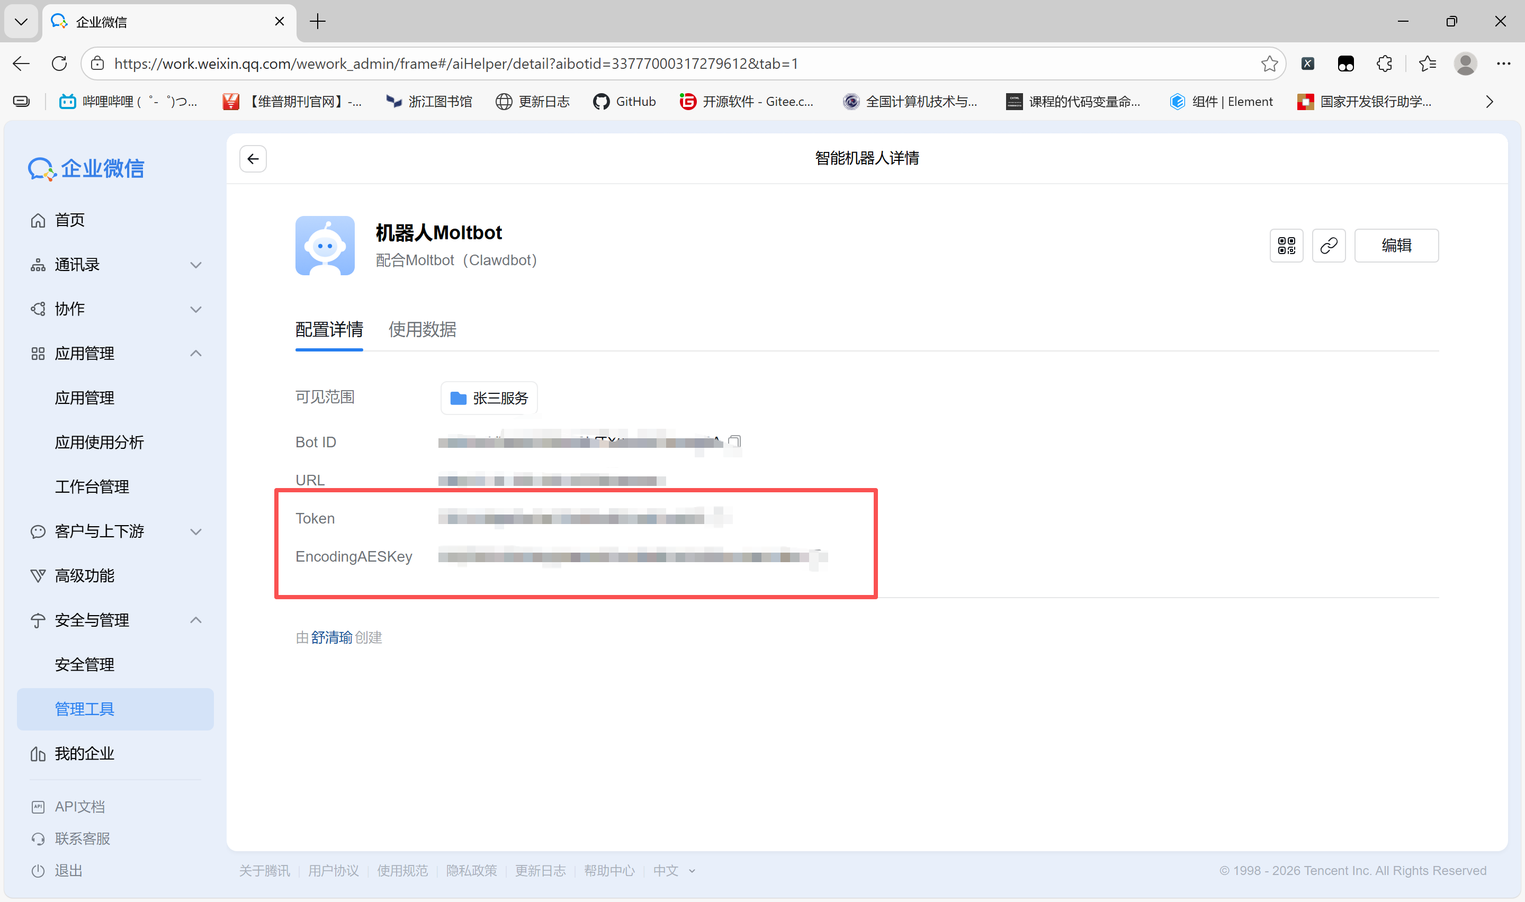Click the 张三服务 visibility scope tag

pyautogui.click(x=489, y=398)
